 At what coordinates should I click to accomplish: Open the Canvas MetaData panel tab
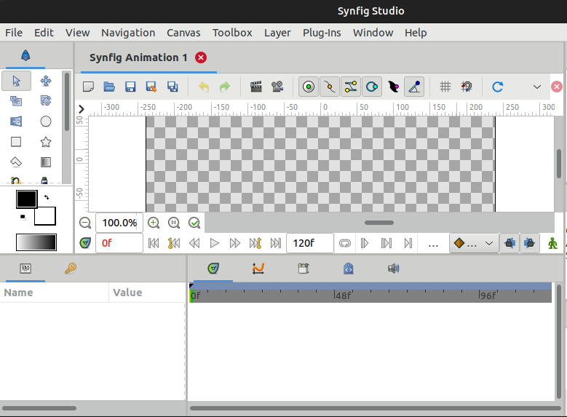pos(348,269)
